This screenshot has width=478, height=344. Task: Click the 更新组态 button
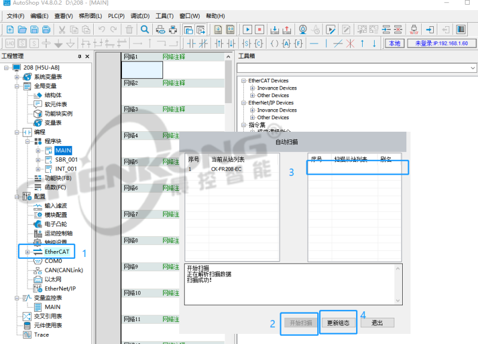(x=338, y=323)
